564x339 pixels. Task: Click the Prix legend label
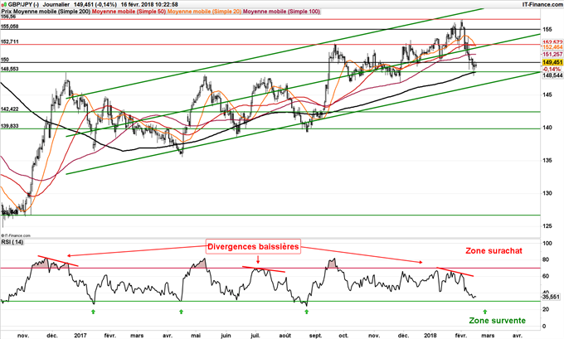(x=6, y=12)
